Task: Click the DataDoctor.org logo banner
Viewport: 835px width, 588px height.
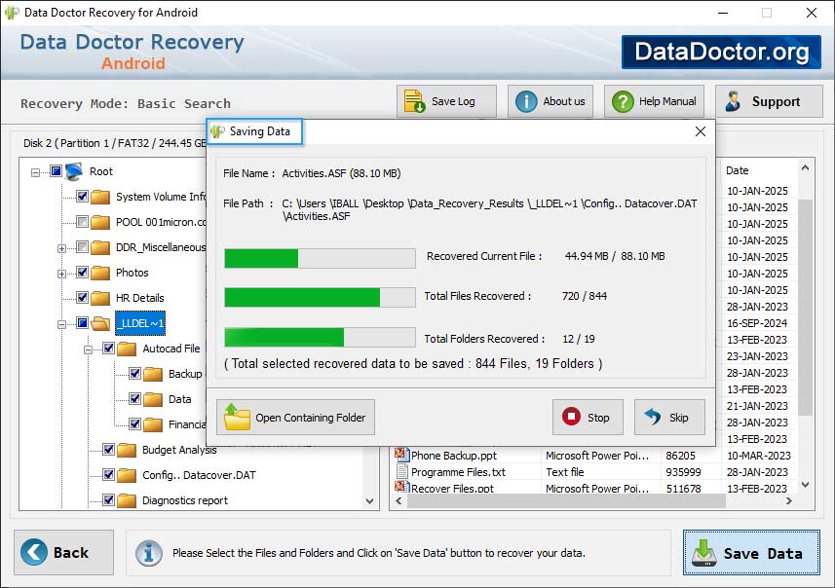Action: click(721, 52)
